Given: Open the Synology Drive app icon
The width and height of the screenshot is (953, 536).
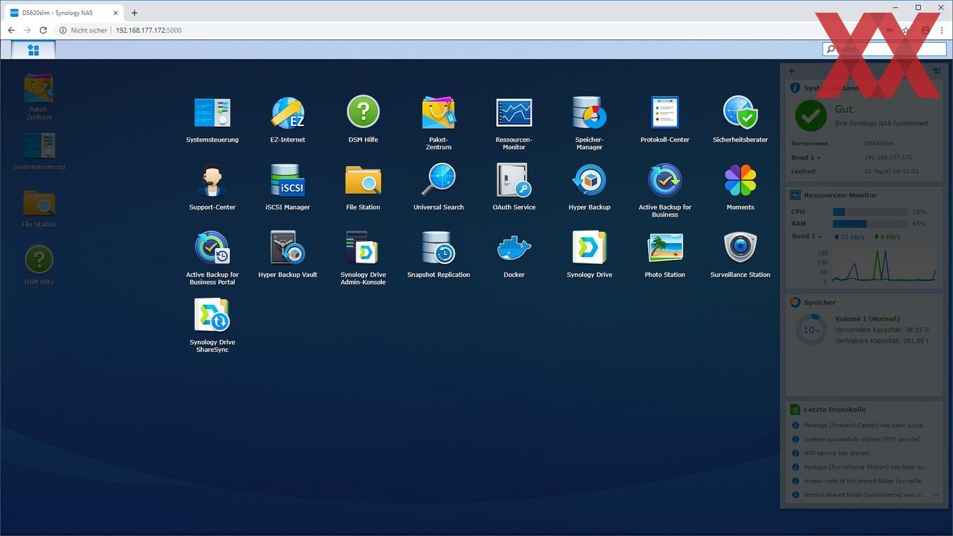Looking at the screenshot, I should tap(589, 248).
